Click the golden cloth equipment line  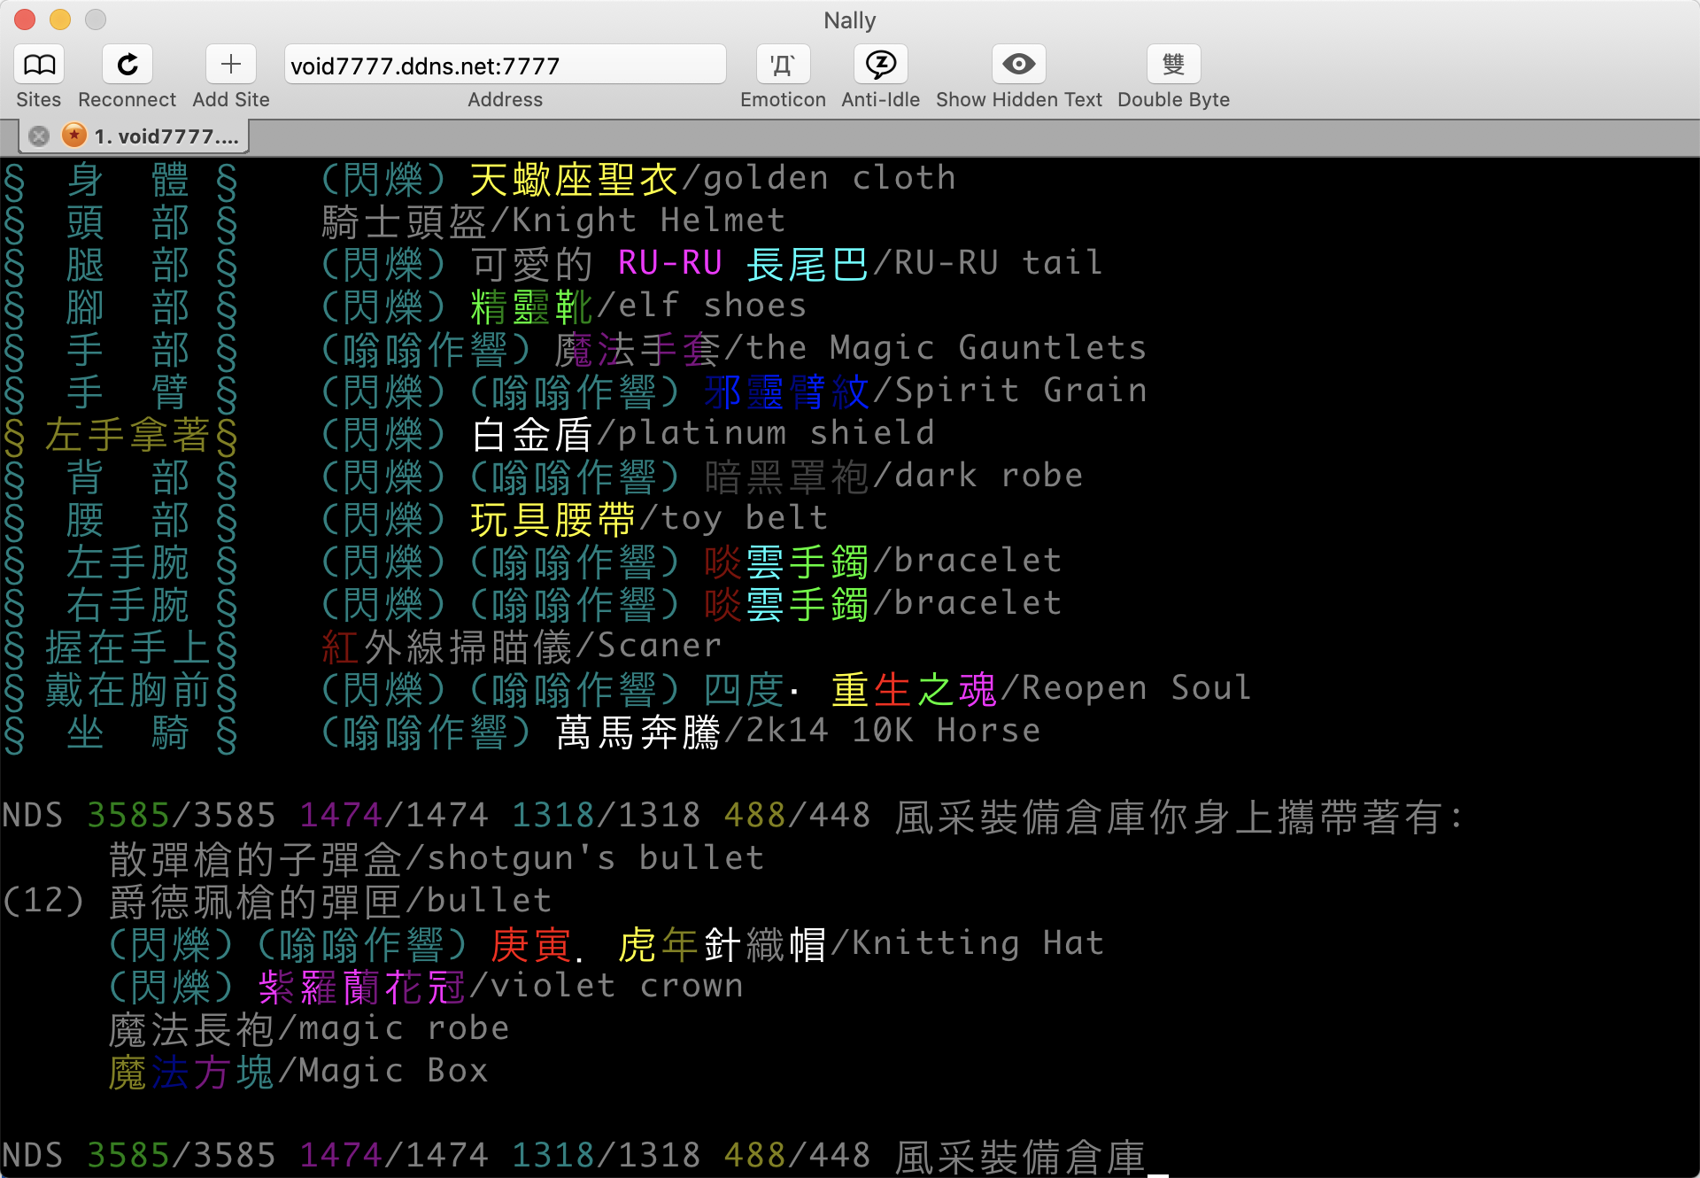point(637,177)
